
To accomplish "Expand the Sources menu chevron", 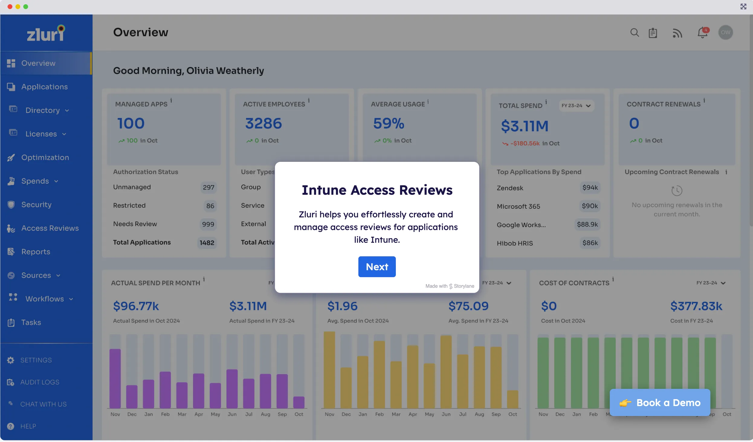I will click(x=58, y=275).
